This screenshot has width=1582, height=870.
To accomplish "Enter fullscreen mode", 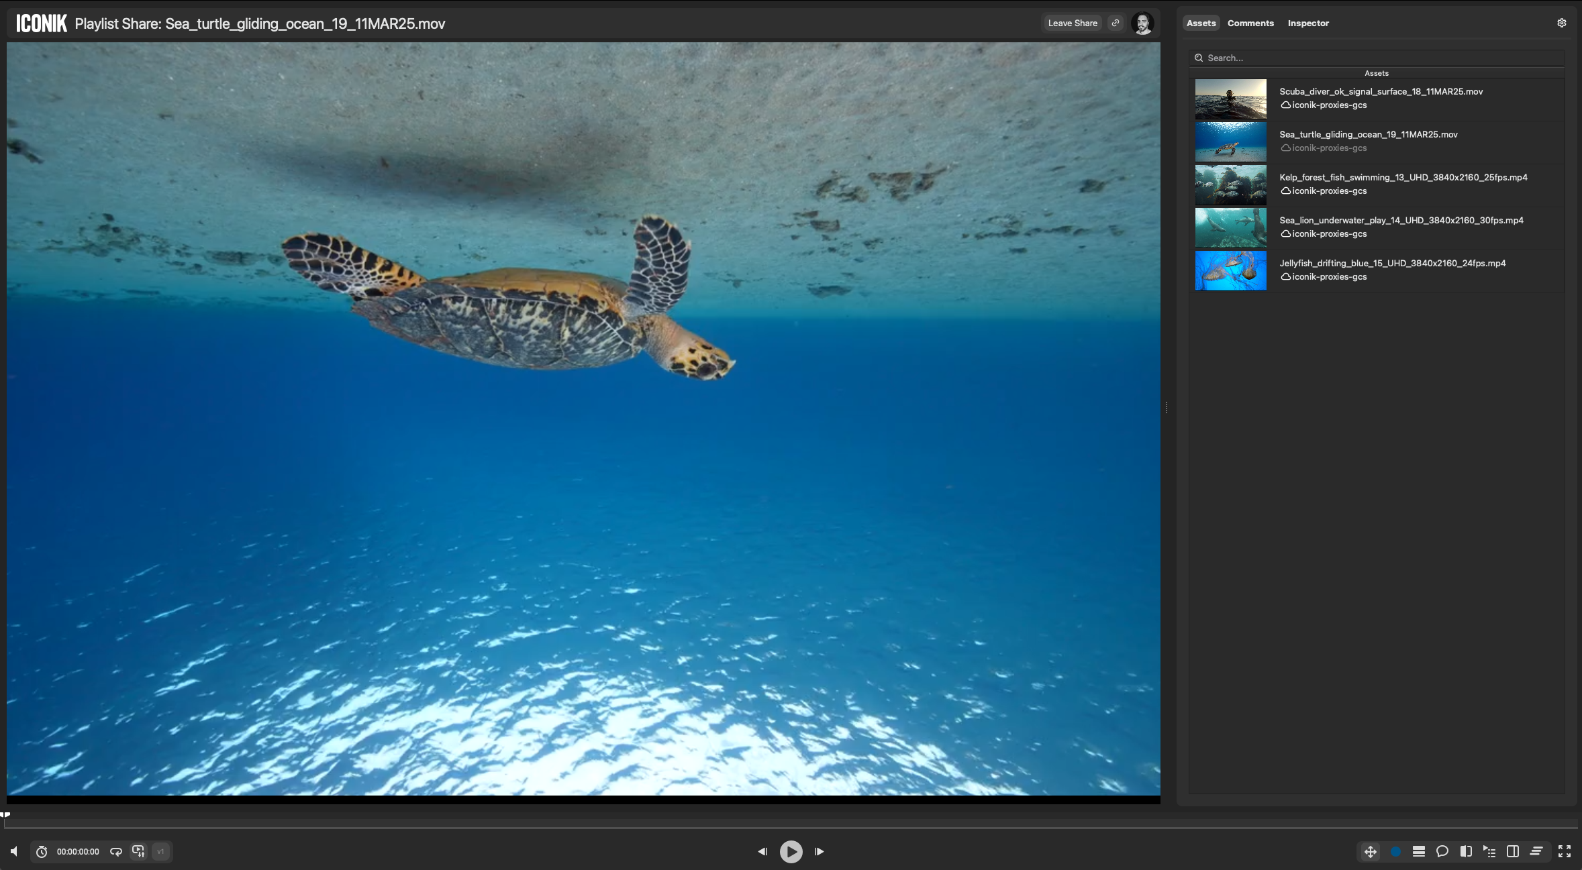I will [1565, 851].
